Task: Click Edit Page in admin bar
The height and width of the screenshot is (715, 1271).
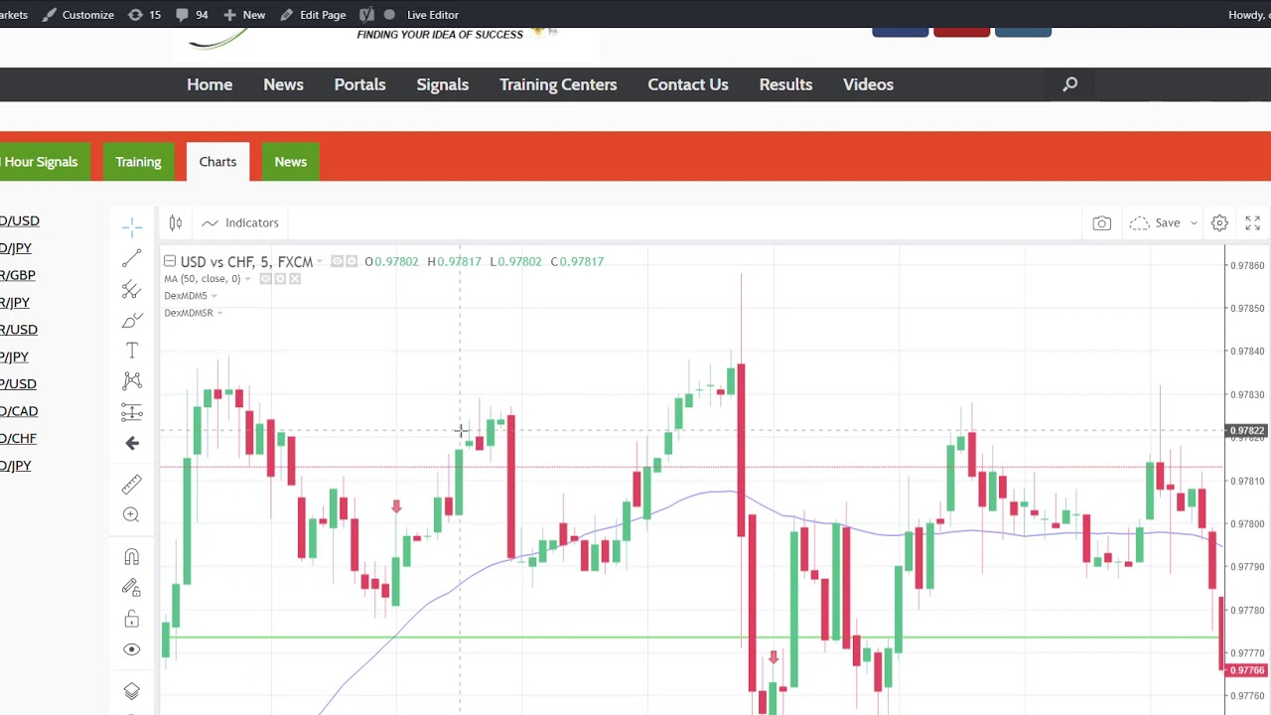Action: point(313,15)
